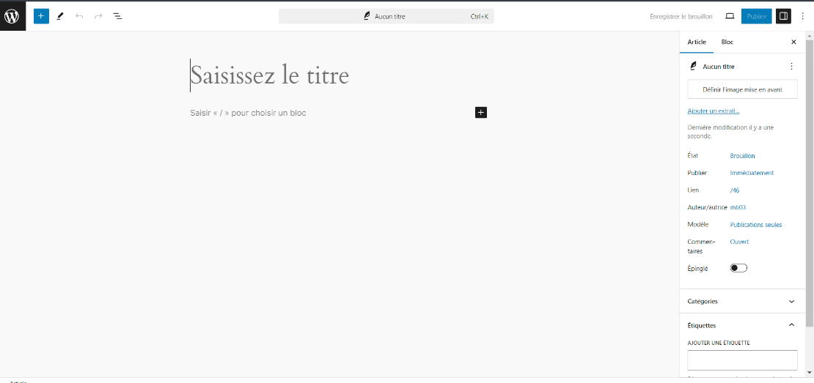Click the sidebar vertical scrollbar

tap(810, 182)
